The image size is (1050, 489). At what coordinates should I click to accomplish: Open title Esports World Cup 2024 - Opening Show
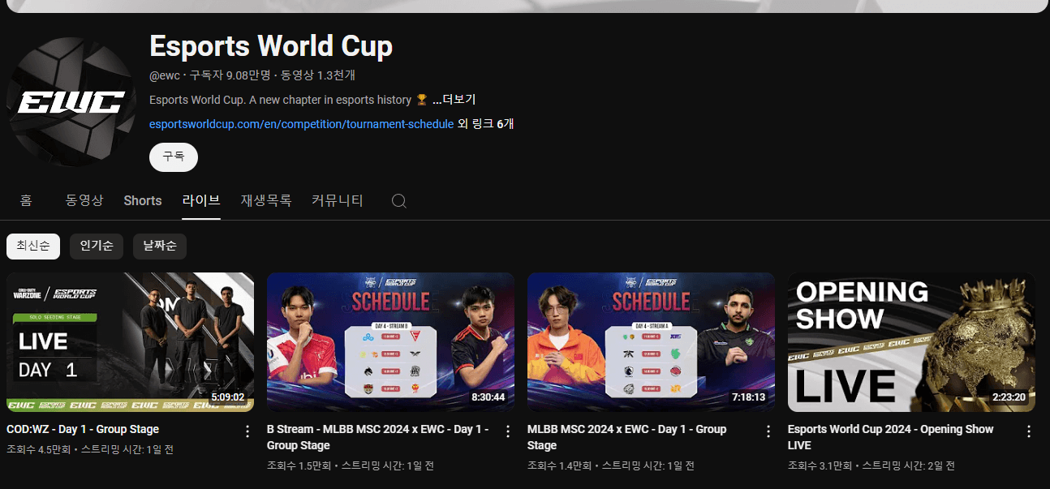(890, 437)
